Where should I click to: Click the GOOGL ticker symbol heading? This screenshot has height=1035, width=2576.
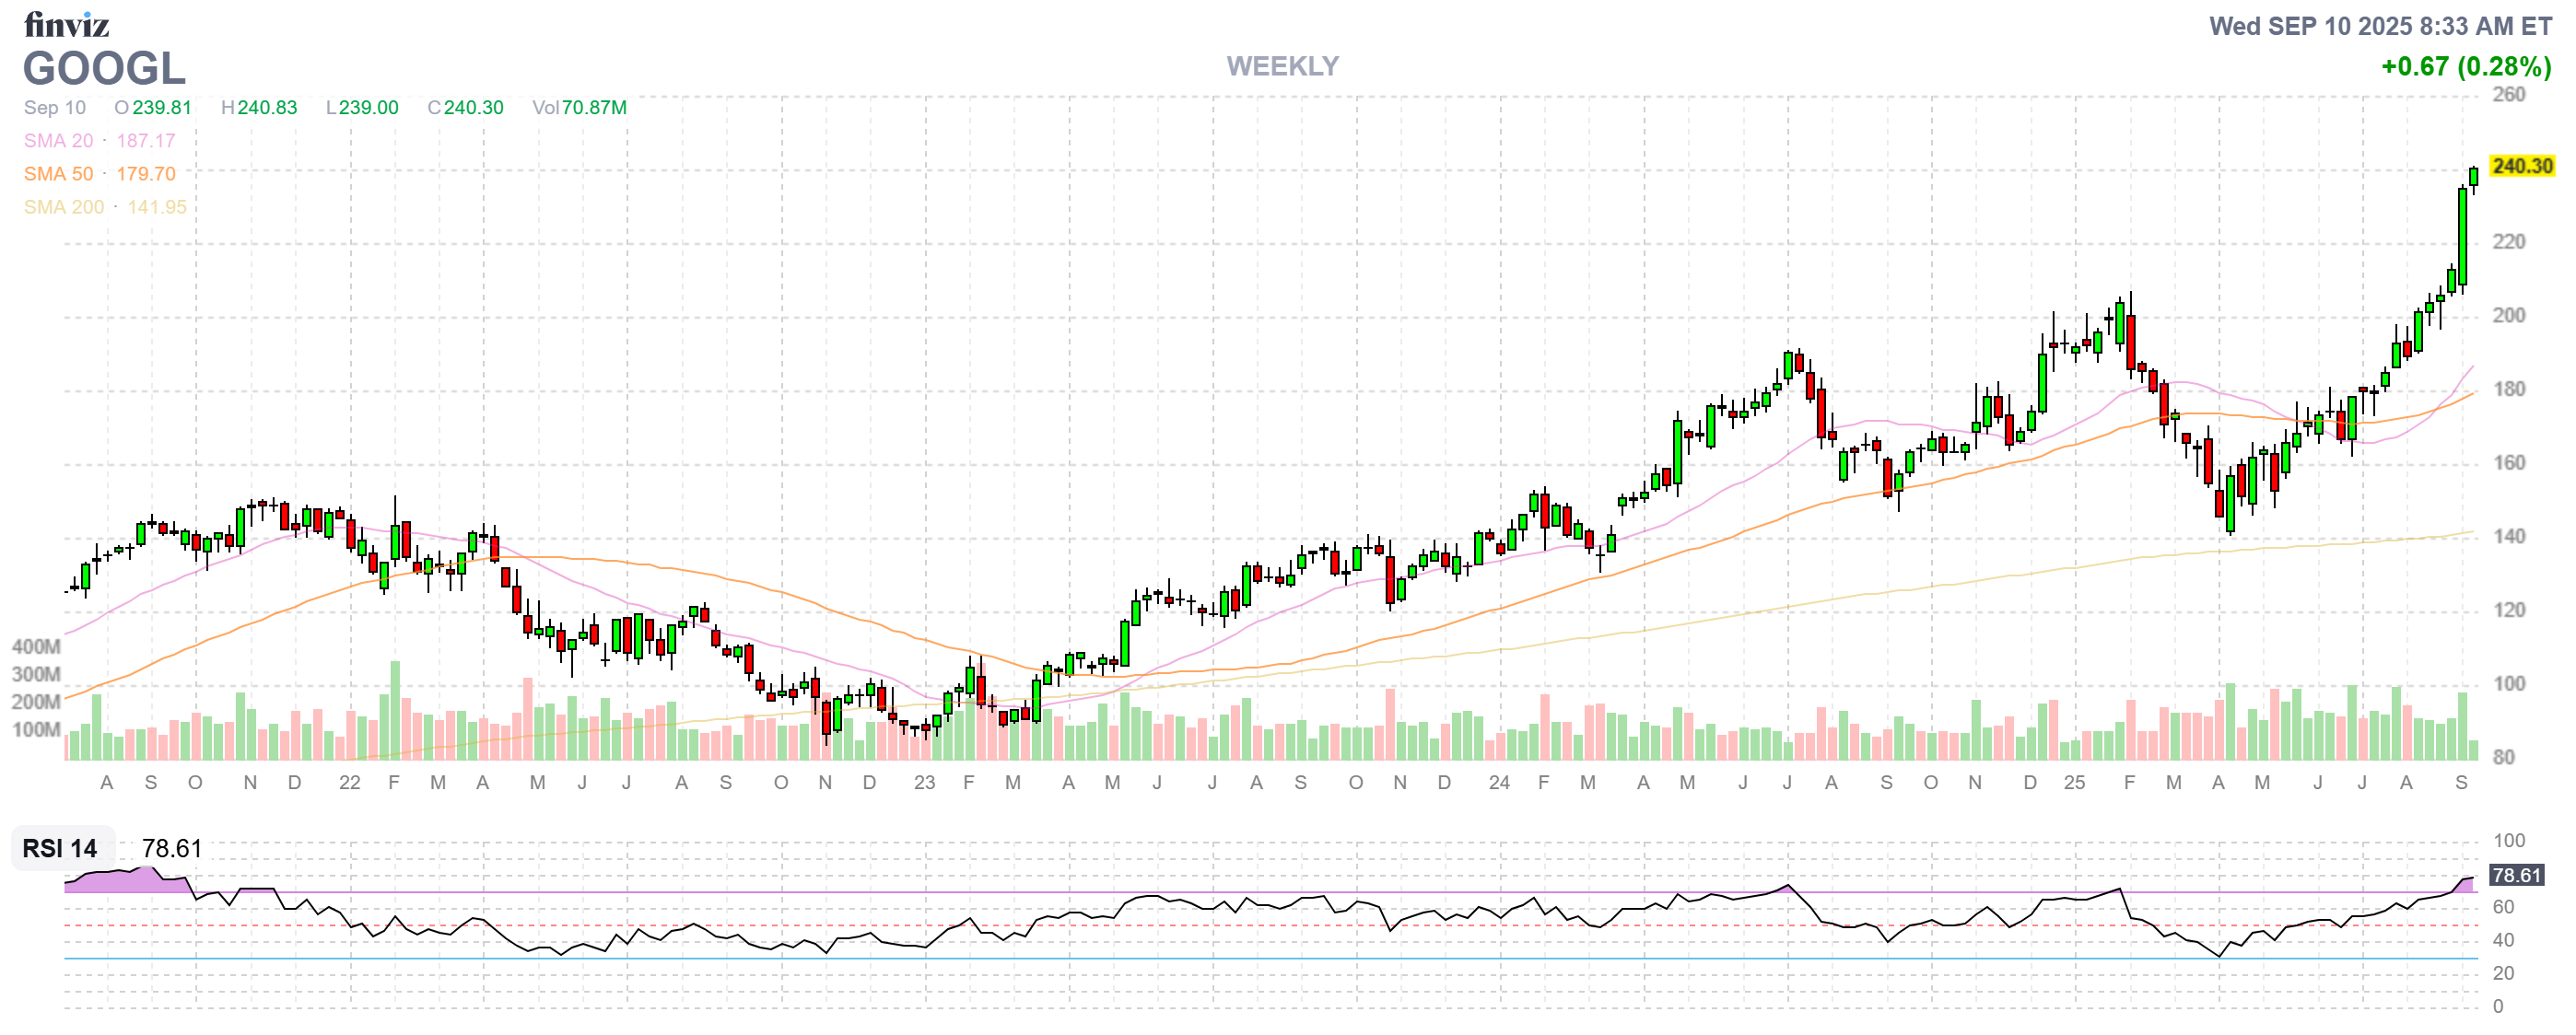pyautogui.click(x=104, y=69)
